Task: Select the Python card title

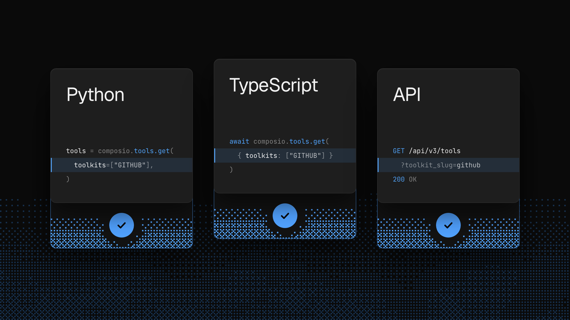Action: point(95,95)
